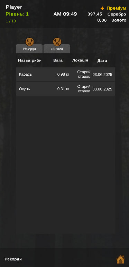This screenshot has height=267, width=129.
Task: Click the 397,45 silver amount
Action: pos(95,14)
